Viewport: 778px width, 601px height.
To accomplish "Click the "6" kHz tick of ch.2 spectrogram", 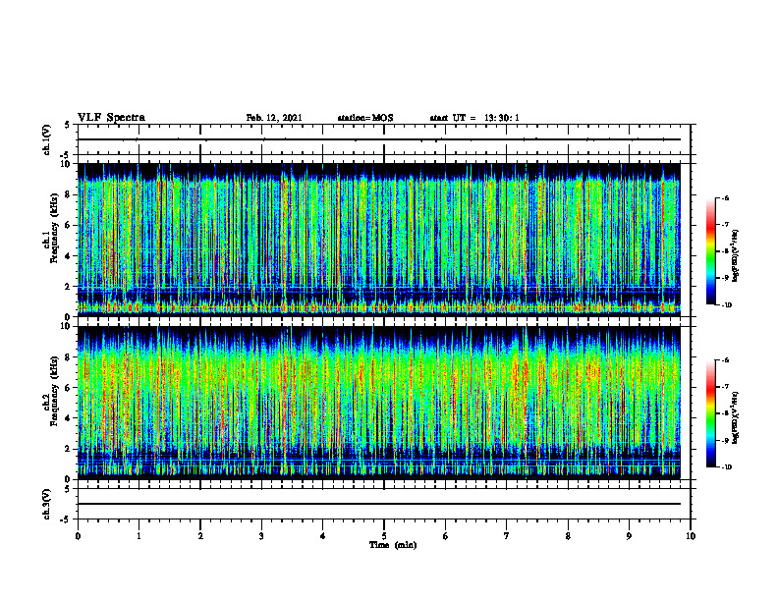I will coord(69,388).
